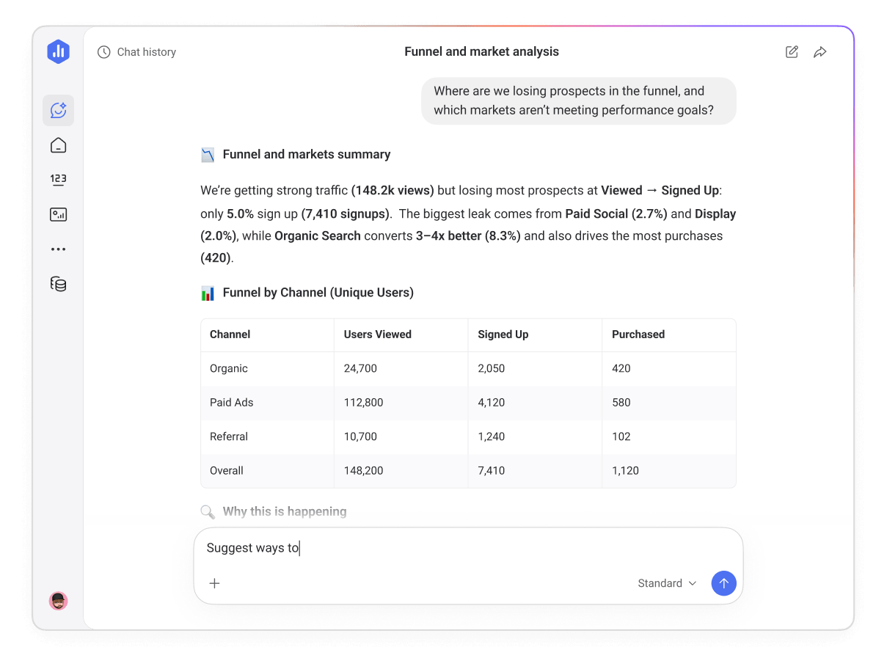This screenshot has height=669, width=887.
Task: Start a new chat with the edit icon
Action: (791, 51)
